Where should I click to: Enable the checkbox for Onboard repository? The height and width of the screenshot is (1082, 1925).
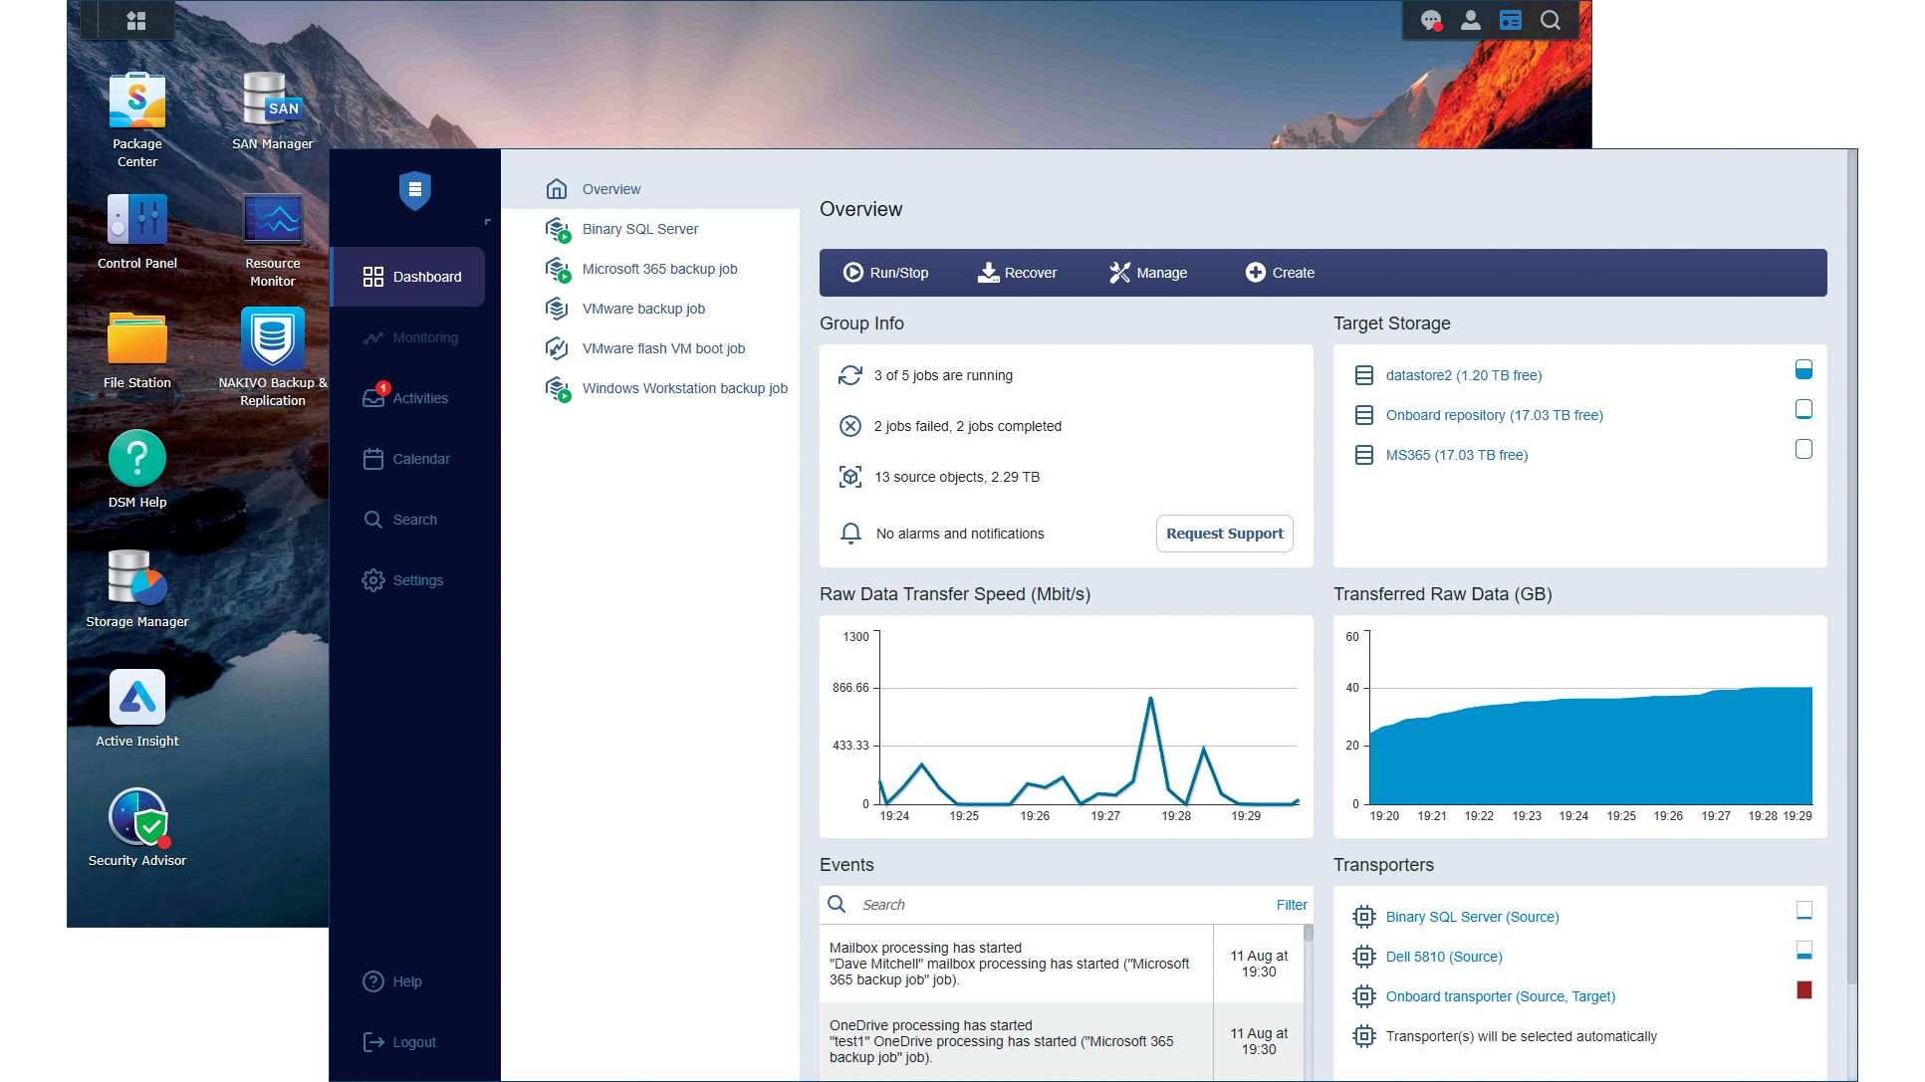point(1804,409)
